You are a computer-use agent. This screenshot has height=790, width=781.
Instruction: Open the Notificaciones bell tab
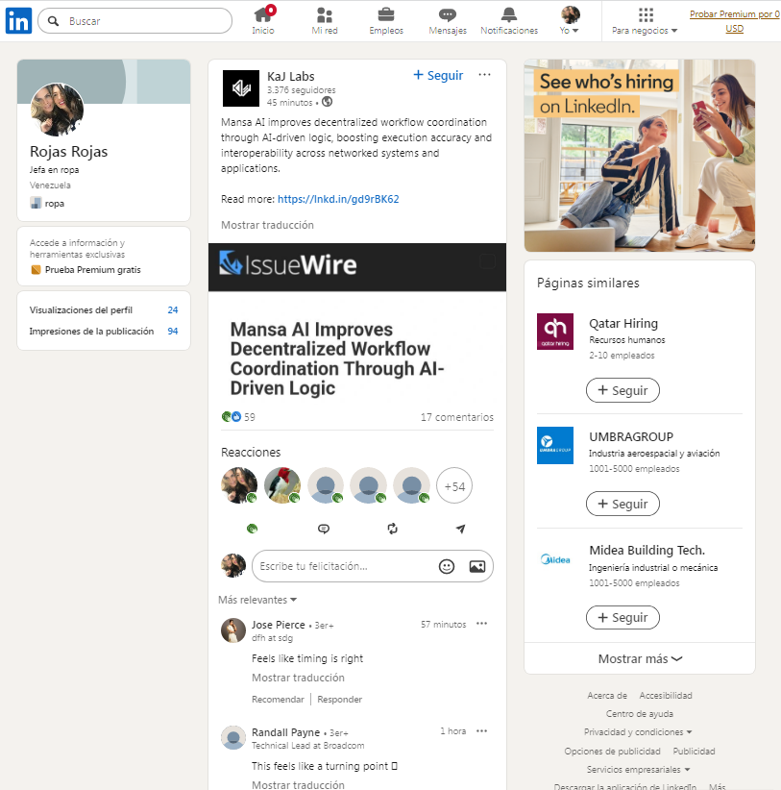tap(509, 20)
